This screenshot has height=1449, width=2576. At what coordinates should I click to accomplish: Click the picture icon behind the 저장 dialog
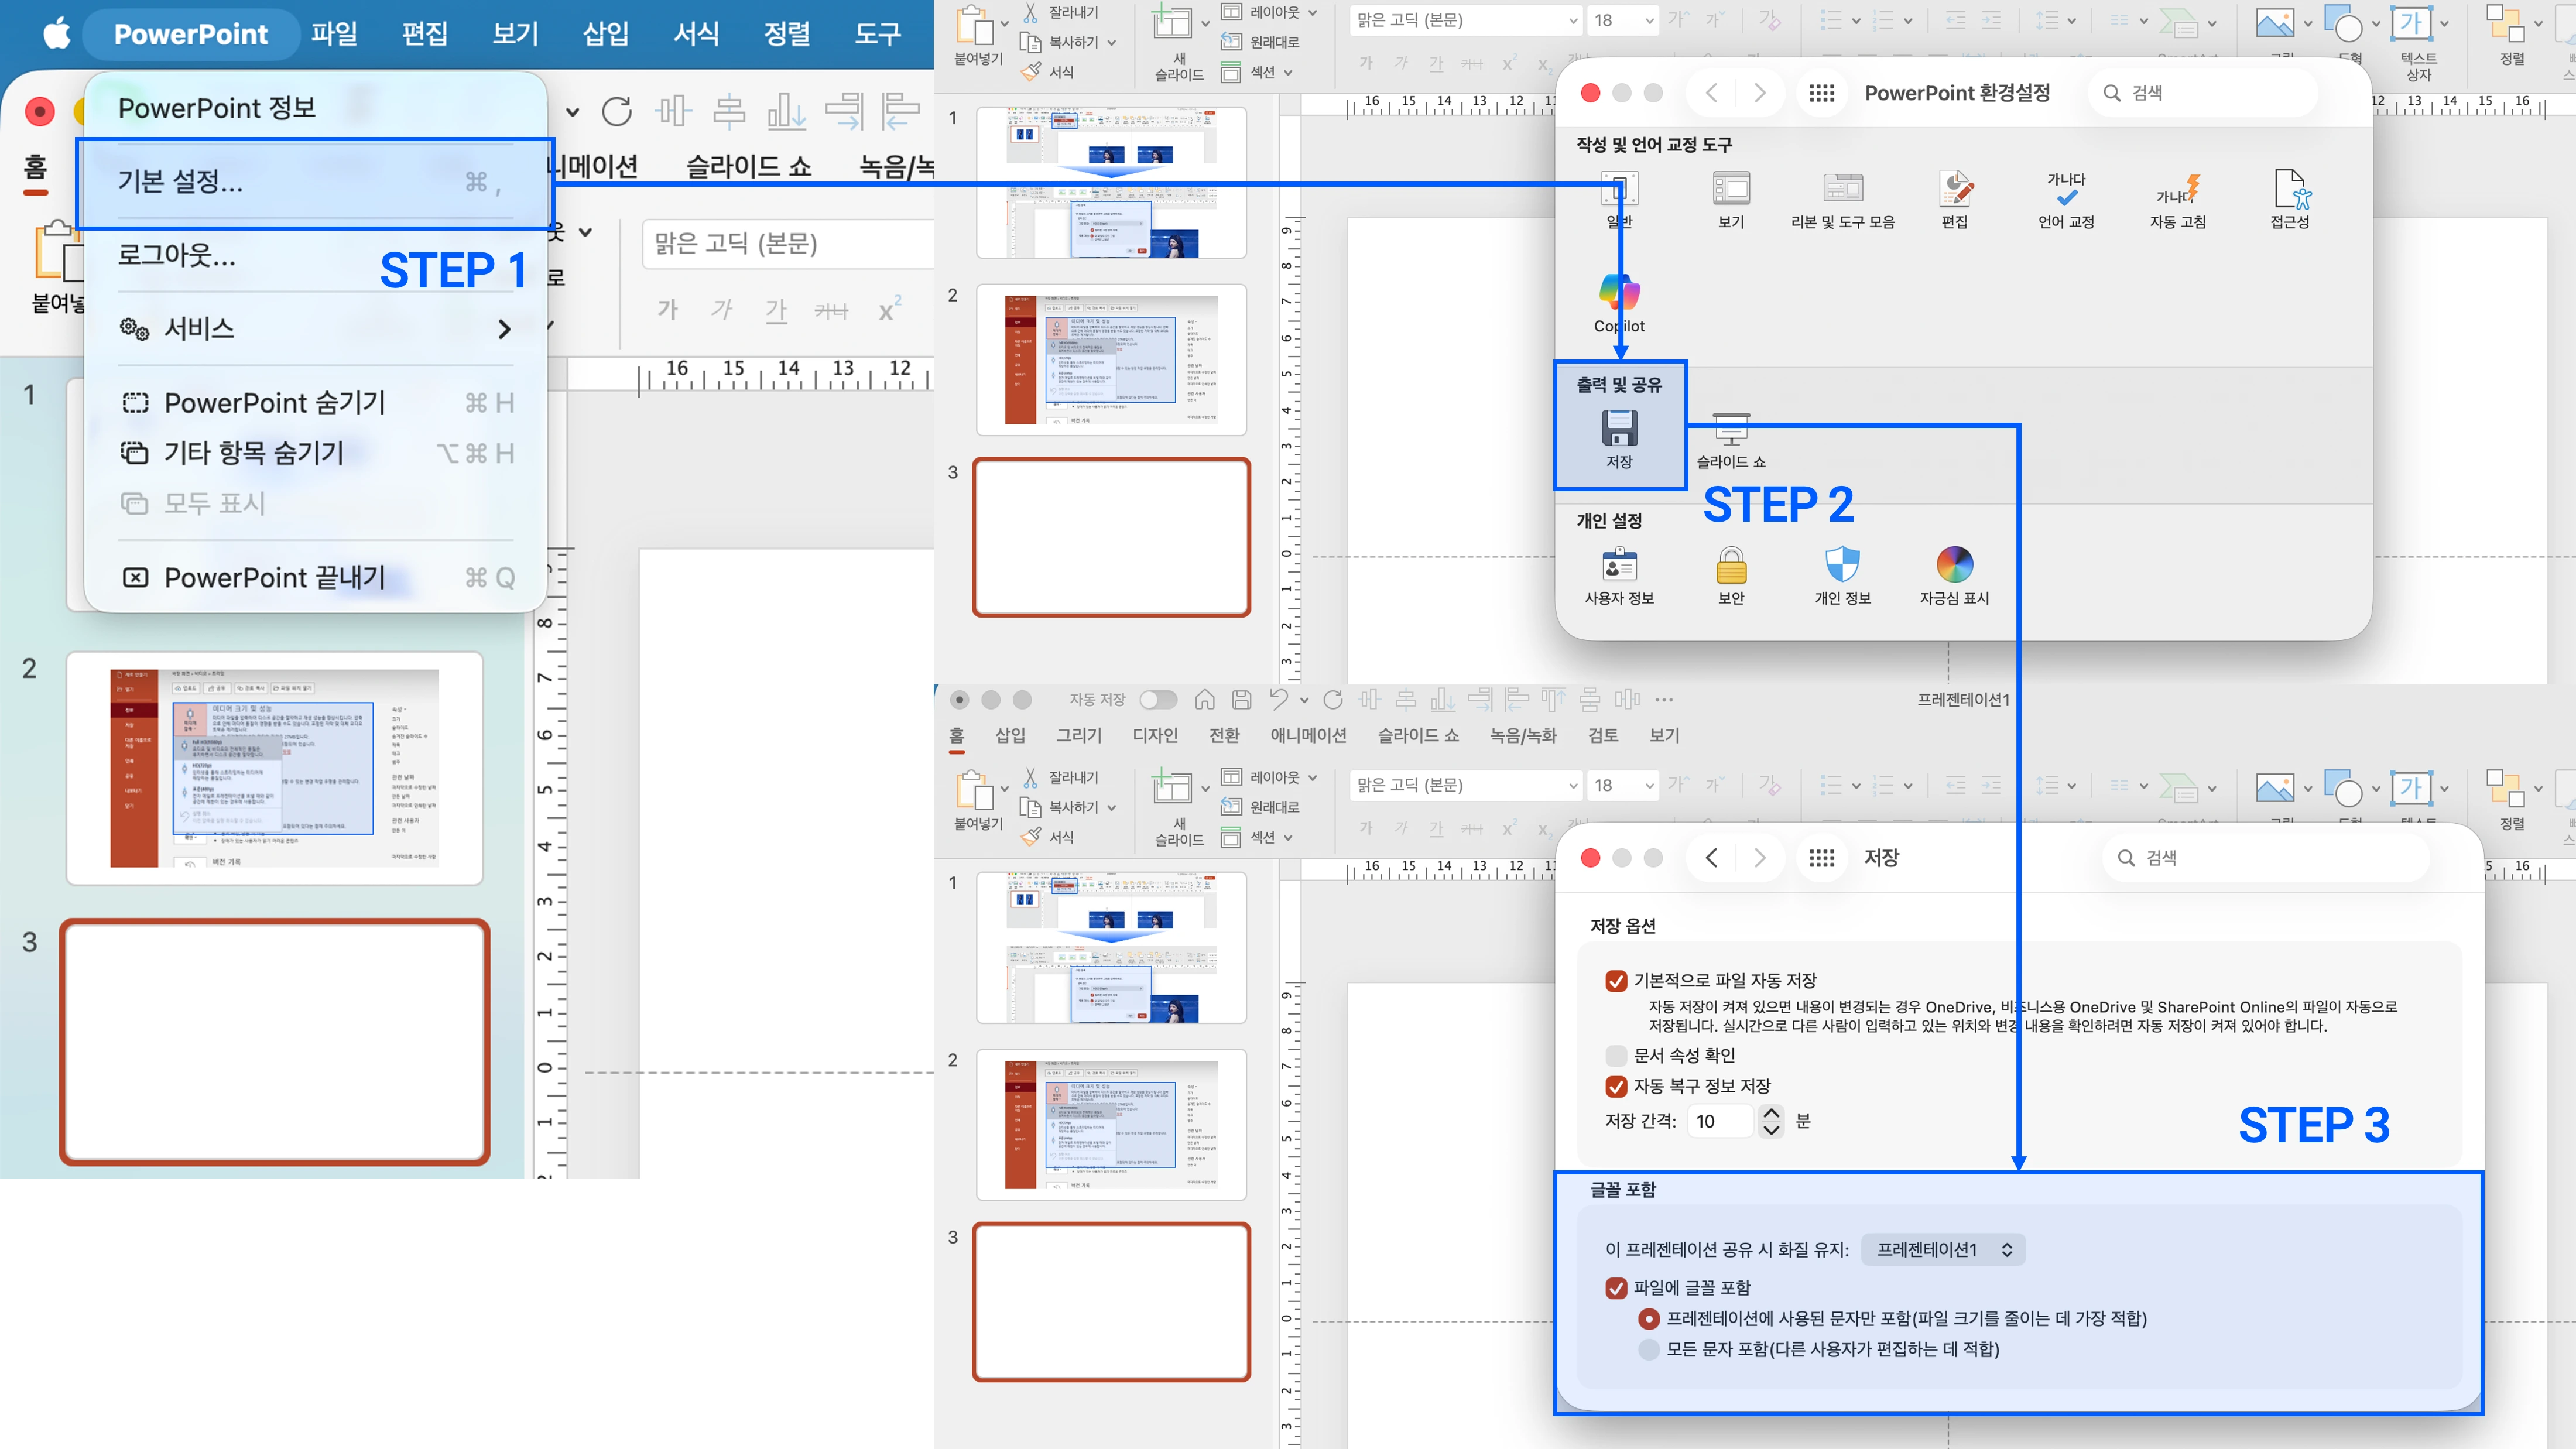point(2274,788)
